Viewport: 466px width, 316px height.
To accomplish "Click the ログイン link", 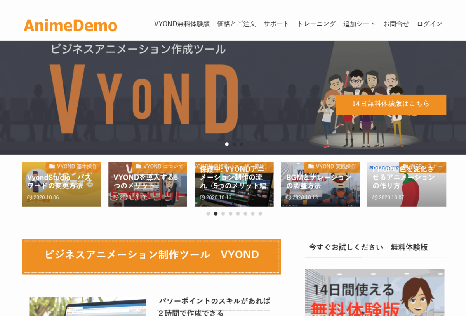I will click(x=429, y=24).
